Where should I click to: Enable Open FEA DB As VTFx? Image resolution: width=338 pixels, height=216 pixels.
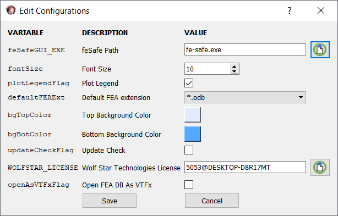pos(189,185)
